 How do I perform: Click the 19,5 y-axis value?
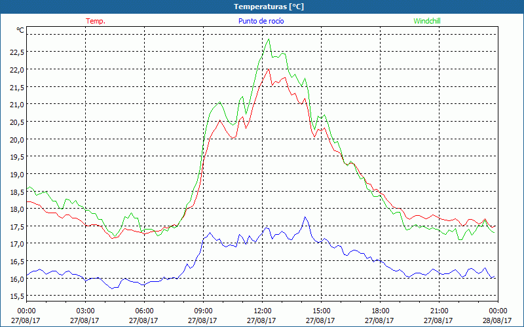[x=16, y=157]
